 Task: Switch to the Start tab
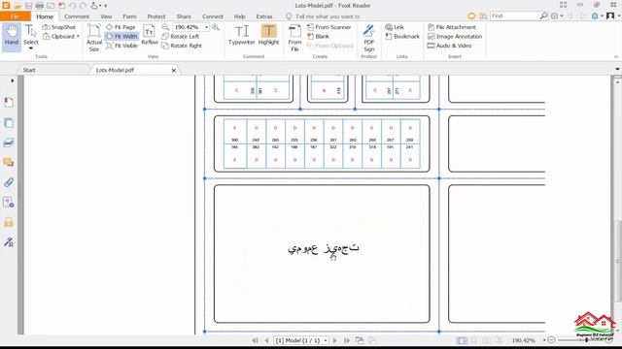point(29,70)
